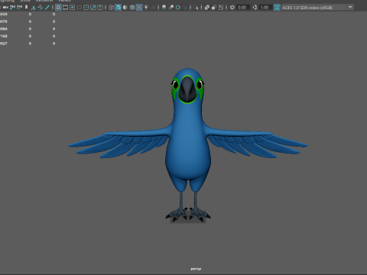Toggle the Field Chart icon

(86, 8)
